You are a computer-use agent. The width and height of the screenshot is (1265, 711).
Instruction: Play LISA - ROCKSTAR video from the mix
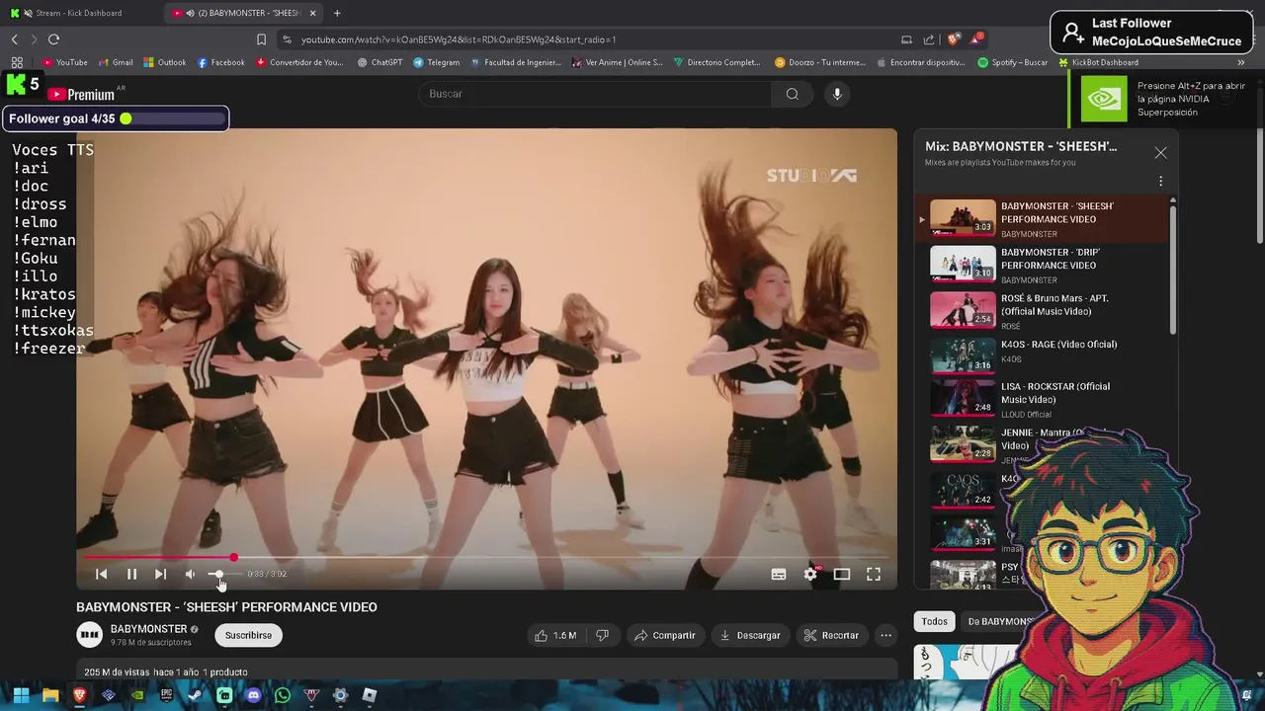pyautogui.click(x=1043, y=399)
